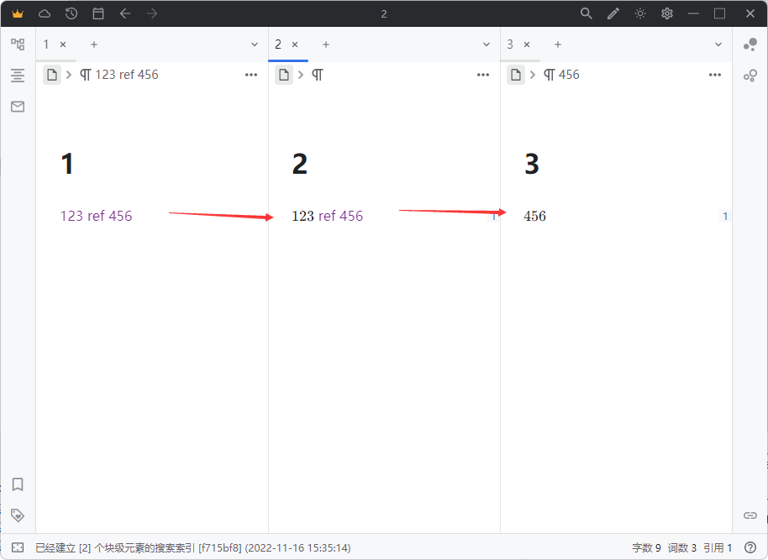Image resolution: width=768 pixels, height=560 pixels.
Task: Open cloud sync icon
Action: point(45,13)
